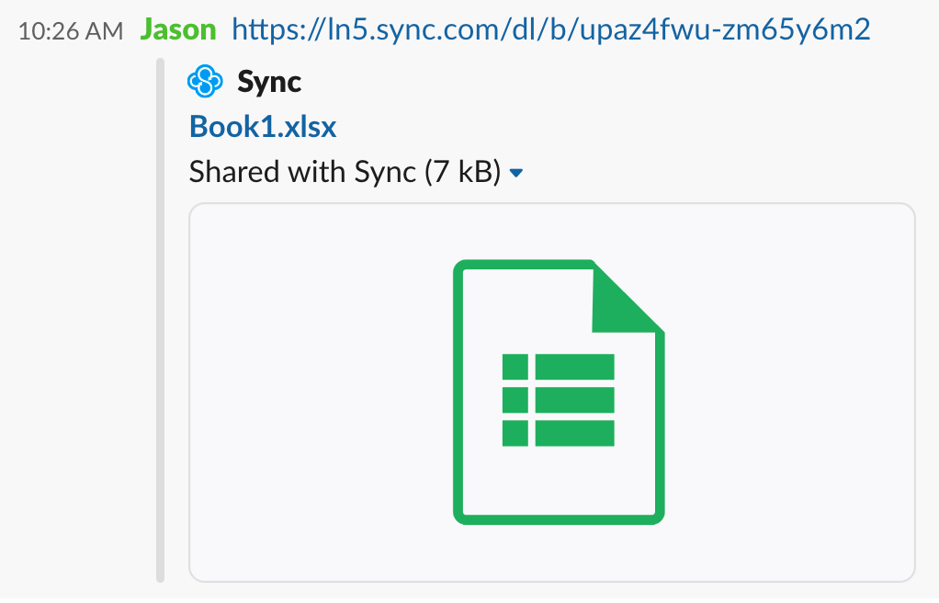939x603 pixels.
Task: Click Jason's username
Action: point(177,28)
